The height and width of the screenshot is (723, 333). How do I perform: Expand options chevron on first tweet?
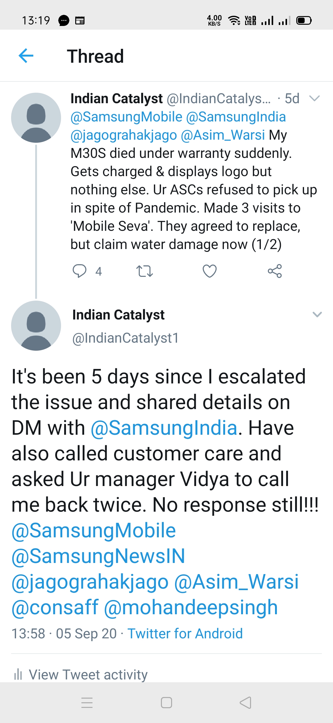pos(314,99)
